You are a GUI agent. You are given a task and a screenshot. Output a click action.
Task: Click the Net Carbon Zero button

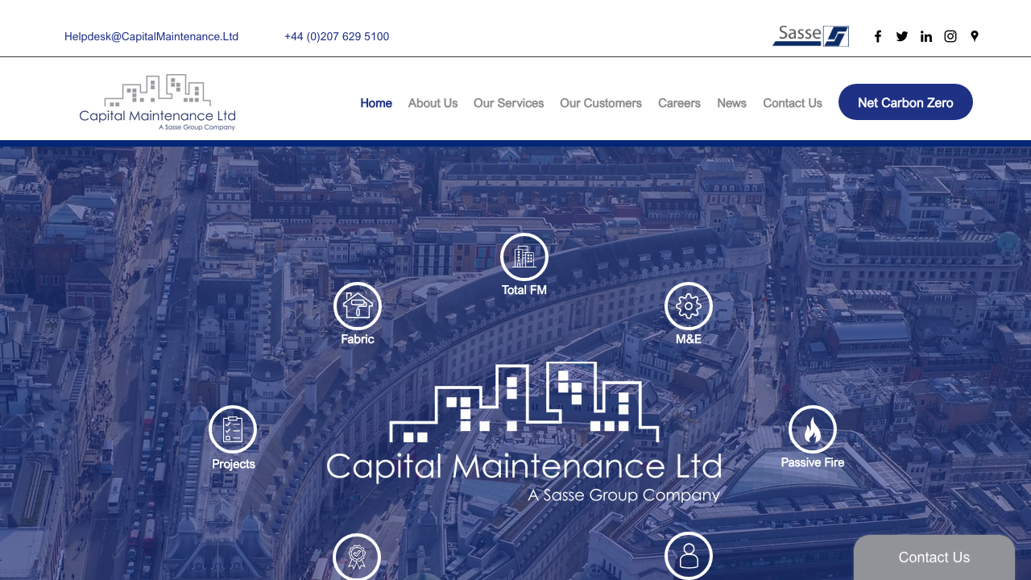905,102
